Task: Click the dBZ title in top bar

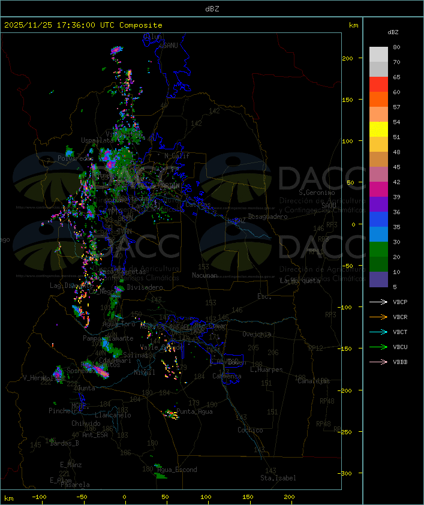Action: coord(212,8)
